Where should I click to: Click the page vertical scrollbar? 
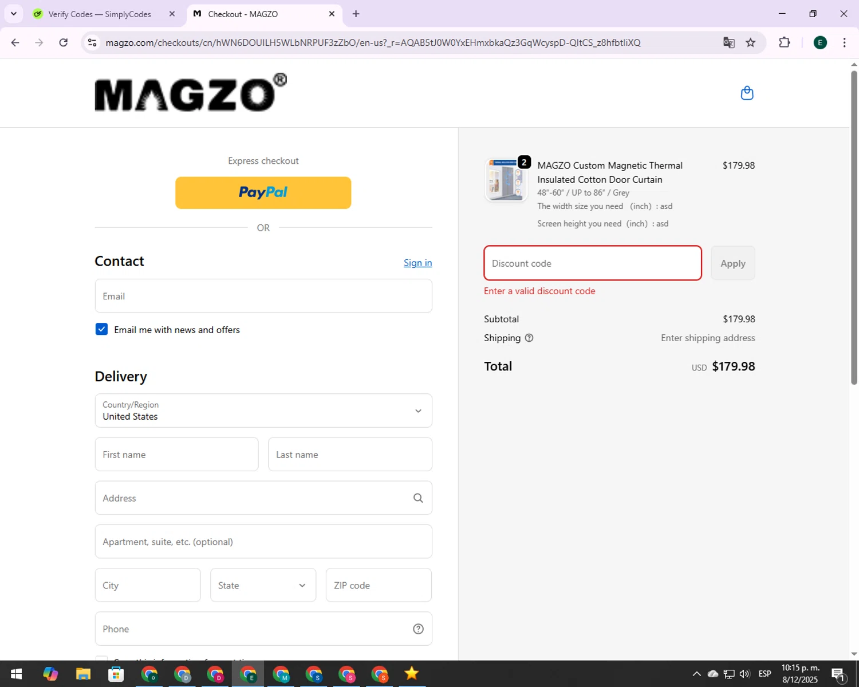(854, 229)
